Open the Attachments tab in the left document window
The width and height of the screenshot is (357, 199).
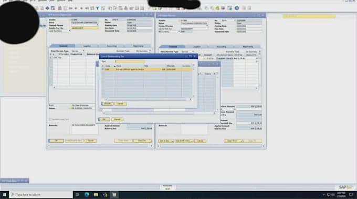coord(138,46)
